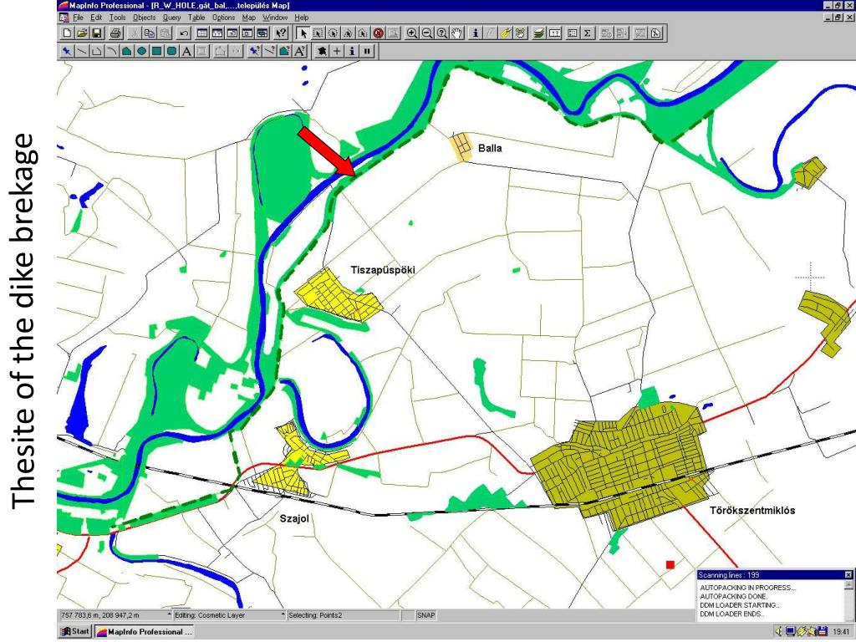The height and width of the screenshot is (642, 856).
Task: Undo with the curved arrow icon
Action: click(x=184, y=33)
